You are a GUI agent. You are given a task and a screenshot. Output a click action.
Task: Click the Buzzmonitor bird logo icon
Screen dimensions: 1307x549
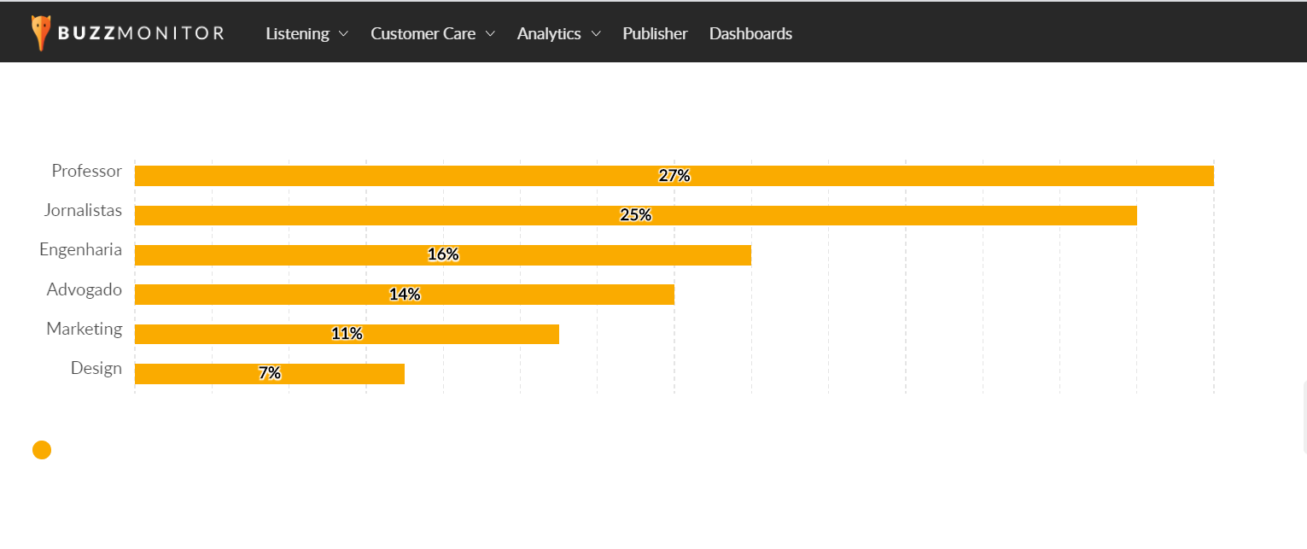coord(41,33)
